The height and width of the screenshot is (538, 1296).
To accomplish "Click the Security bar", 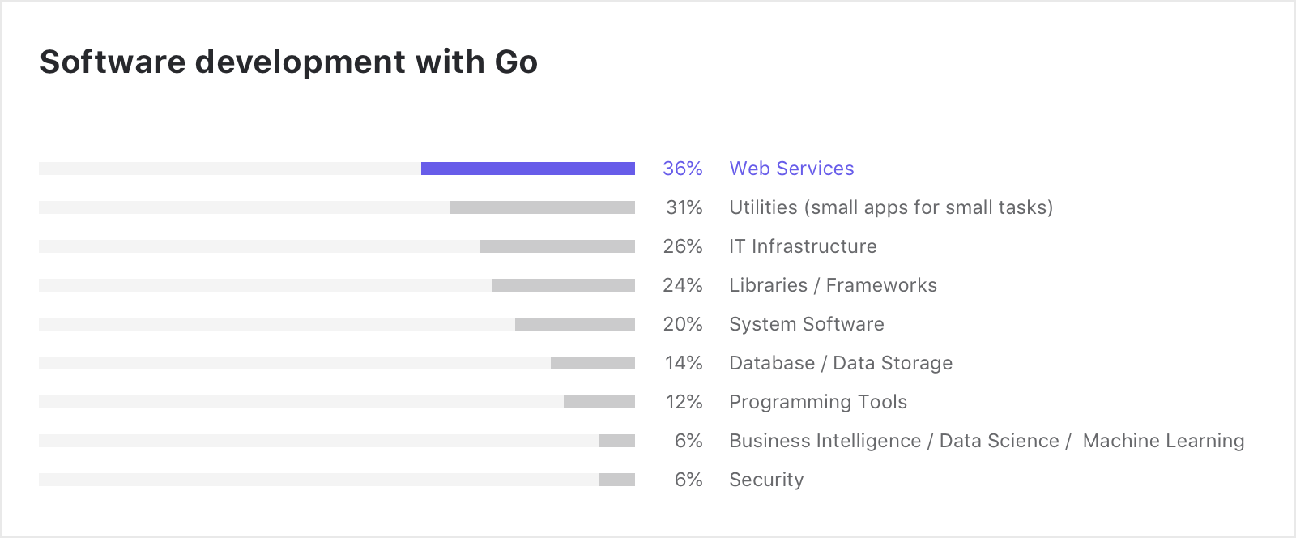I will click(617, 480).
